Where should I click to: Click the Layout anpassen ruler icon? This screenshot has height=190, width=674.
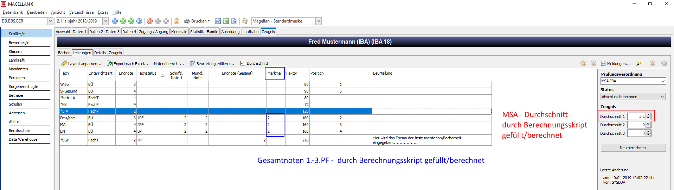click(x=64, y=63)
